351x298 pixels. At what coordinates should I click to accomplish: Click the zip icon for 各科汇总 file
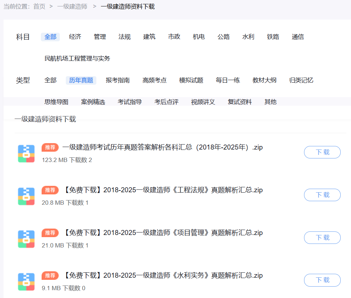tap(26, 153)
